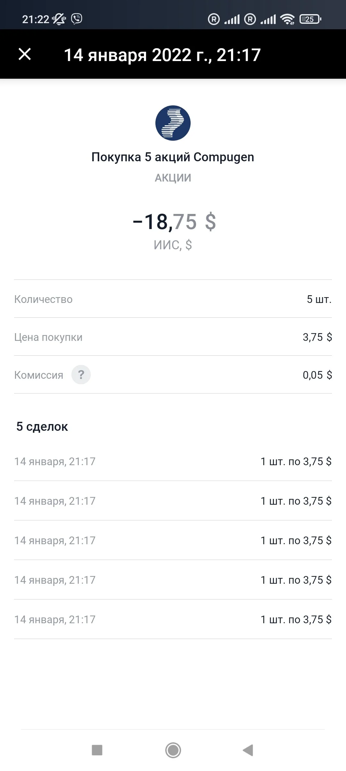Tap the Android home circle button
The height and width of the screenshot is (771, 346).
173,750
